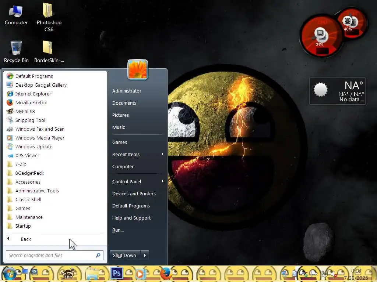377x282 pixels.
Task: Click the taskbar clock showing 0:10
Action: [356, 274]
